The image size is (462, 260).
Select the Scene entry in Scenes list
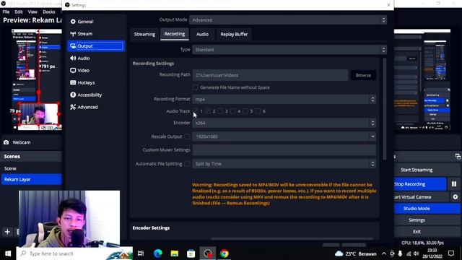click(32, 168)
